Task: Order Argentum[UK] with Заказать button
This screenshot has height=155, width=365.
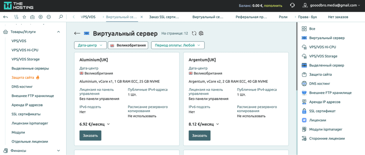Action: coord(199,135)
